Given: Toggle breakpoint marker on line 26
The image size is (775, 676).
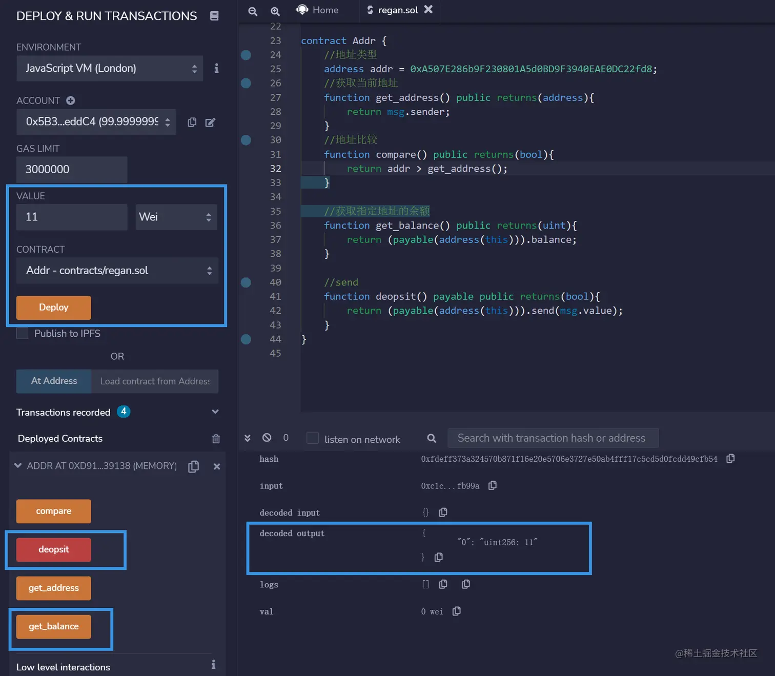Looking at the screenshot, I should [246, 83].
